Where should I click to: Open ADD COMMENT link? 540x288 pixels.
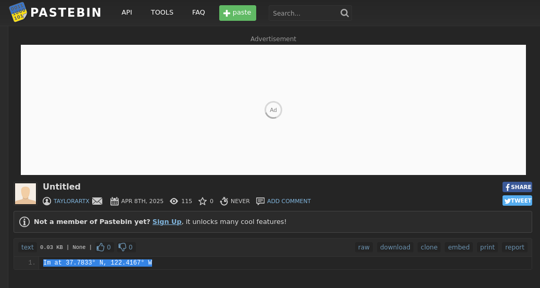click(289, 201)
